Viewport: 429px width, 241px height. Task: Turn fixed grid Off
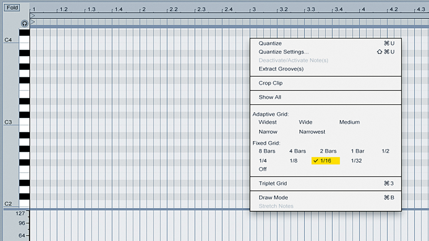(x=263, y=169)
